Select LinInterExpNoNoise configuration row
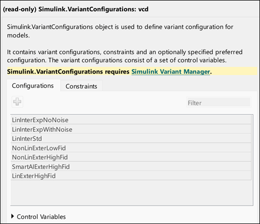The width and height of the screenshot is (260, 224). point(131,120)
